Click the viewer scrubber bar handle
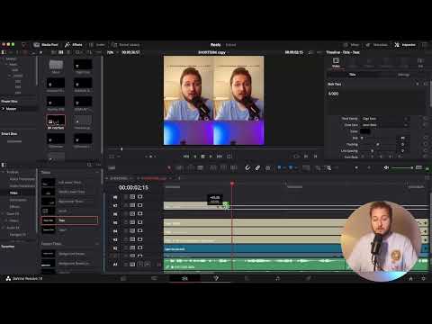The height and width of the screenshot is (324, 432). (121, 148)
